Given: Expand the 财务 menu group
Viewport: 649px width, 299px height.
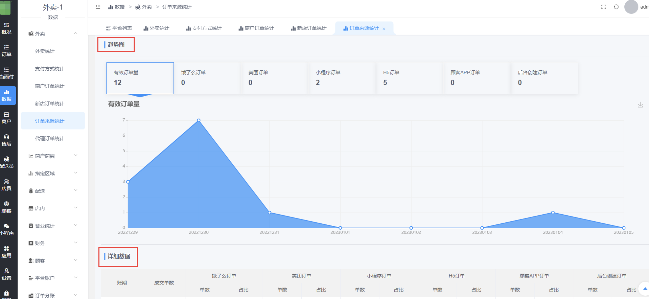Looking at the screenshot, I should pos(53,243).
